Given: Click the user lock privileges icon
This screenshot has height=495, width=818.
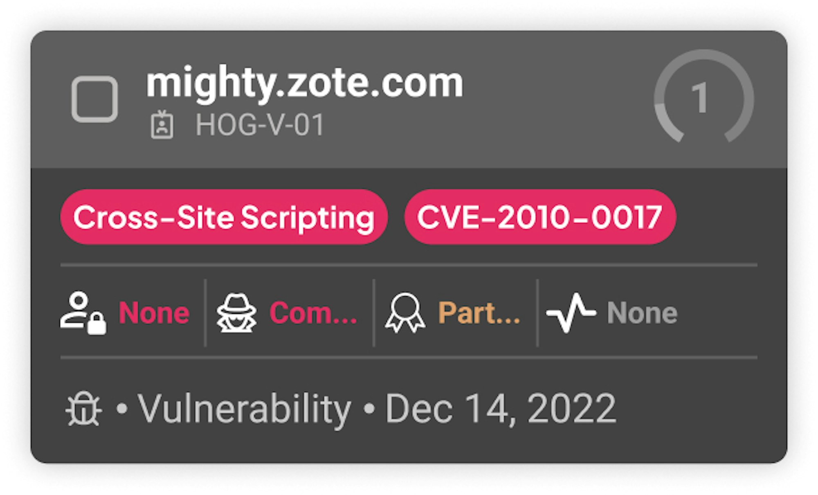Looking at the screenshot, I should pyautogui.click(x=83, y=313).
